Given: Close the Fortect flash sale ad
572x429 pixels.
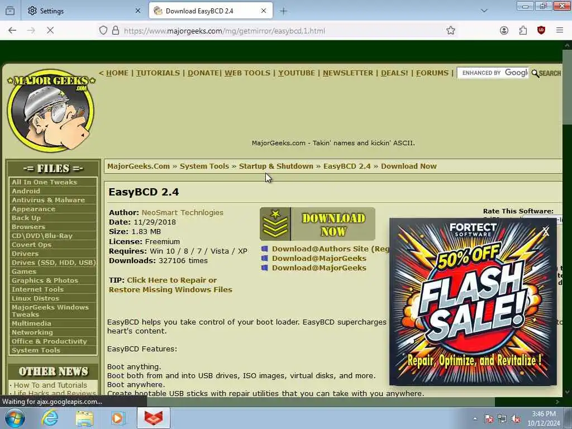Looking at the screenshot, I should [546, 231].
